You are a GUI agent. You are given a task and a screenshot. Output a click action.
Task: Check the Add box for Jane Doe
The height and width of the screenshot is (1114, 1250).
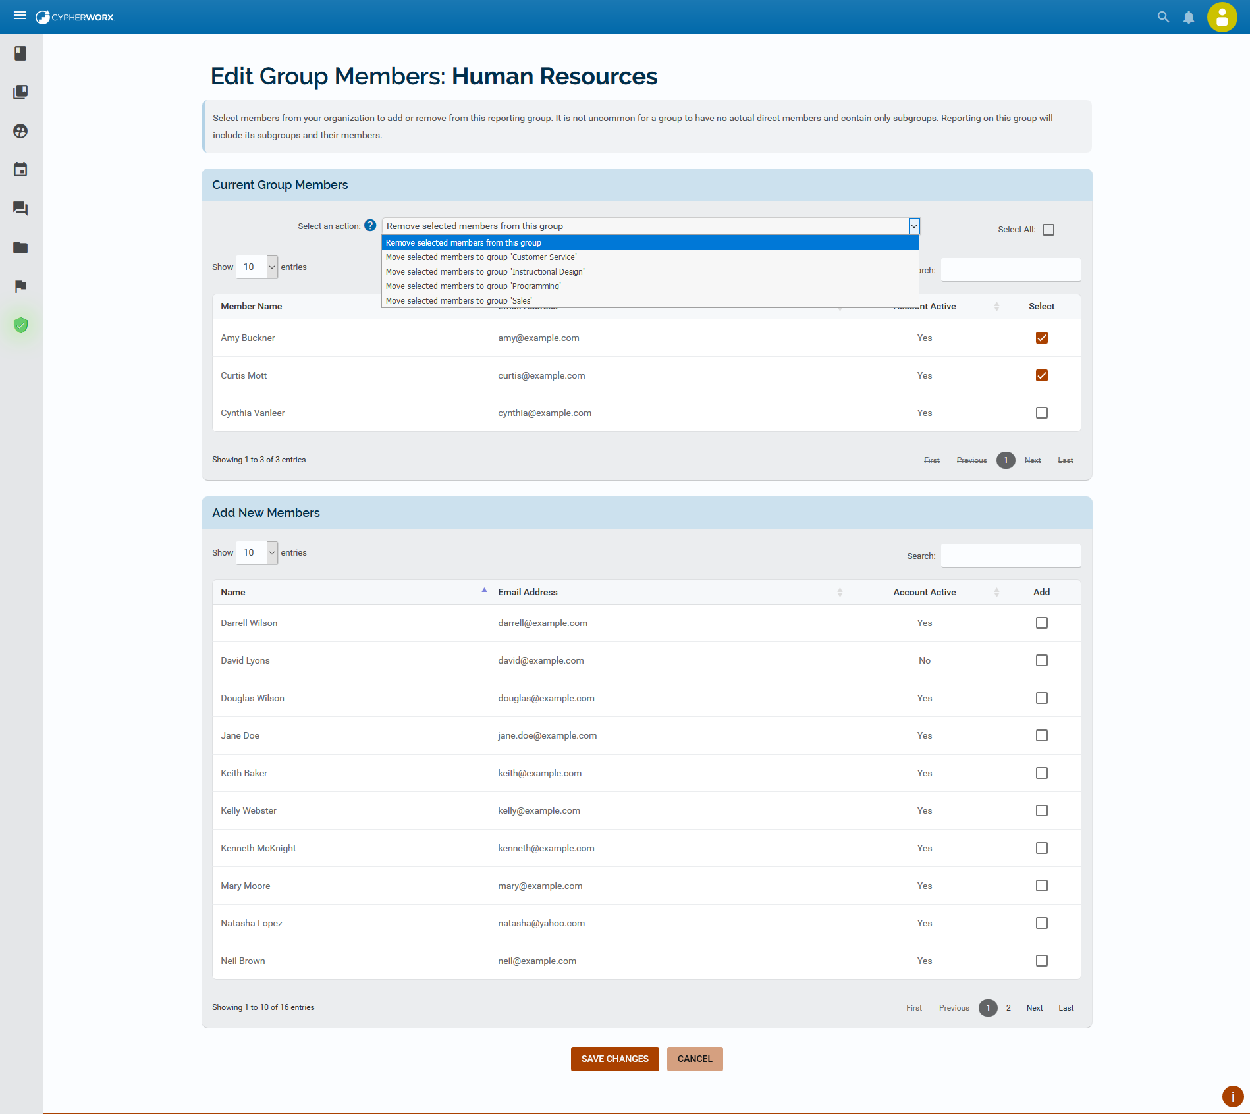(x=1042, y=735)
